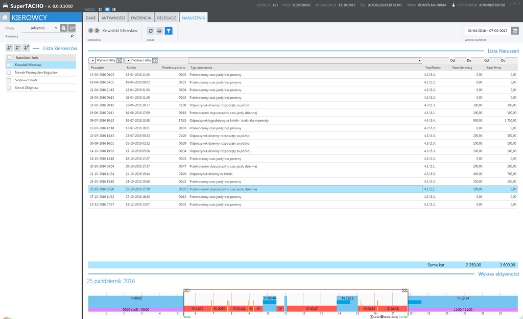Select the violation starting 13-04-2016 06:03

(303, 75)
